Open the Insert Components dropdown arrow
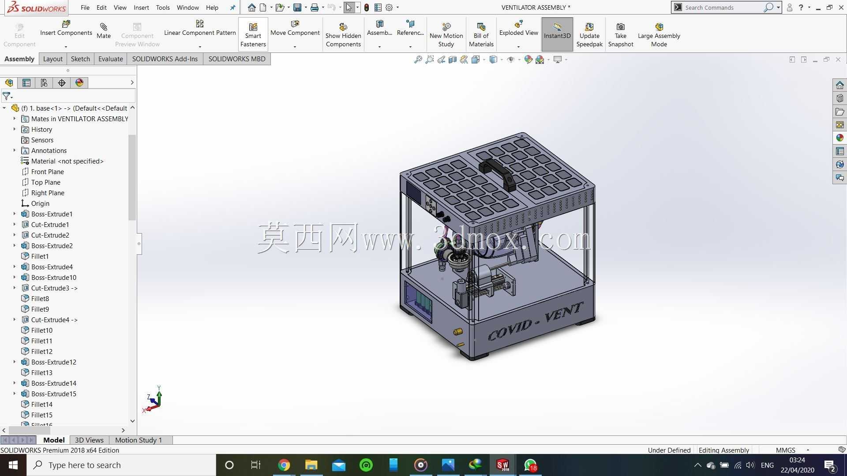 point(66,47)
